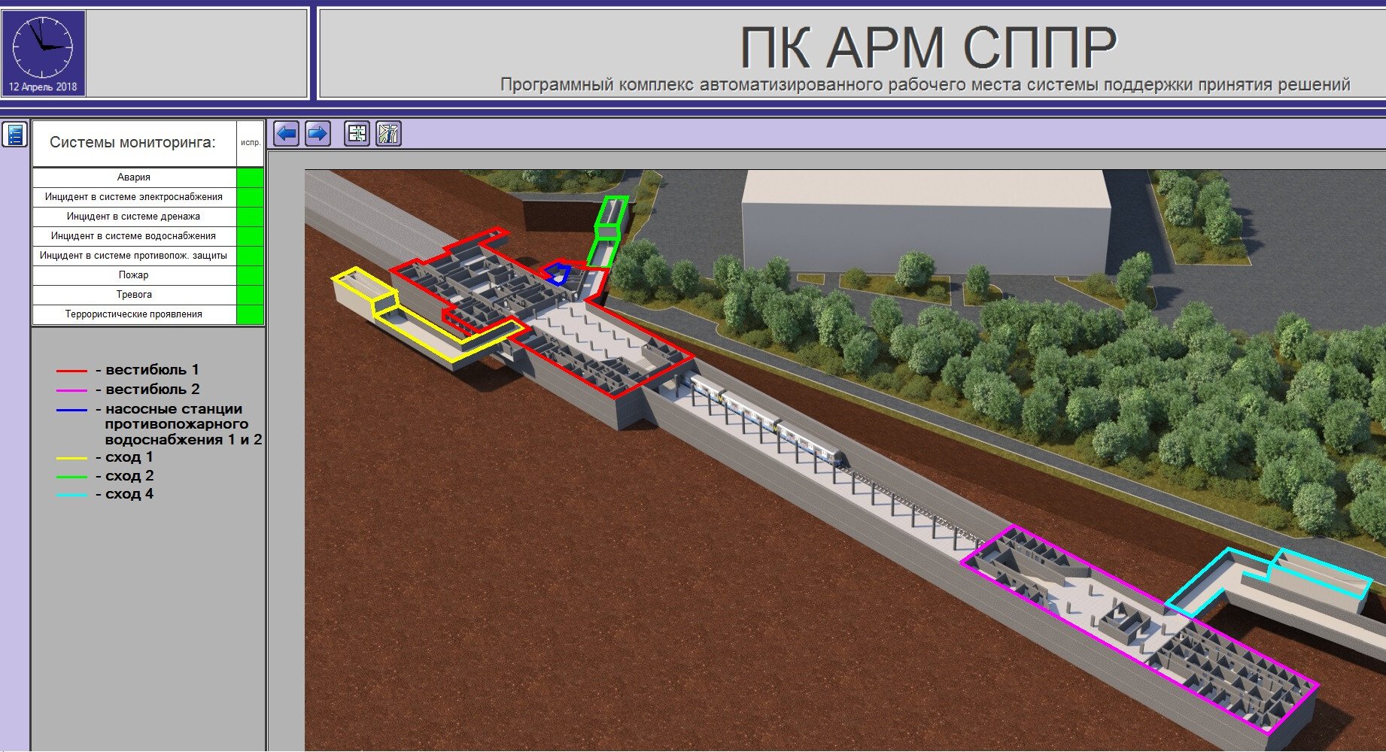The width and height of the screenshot is (1386, 752).
Task: Click the analog clock widget
Action: click(43, 47)
